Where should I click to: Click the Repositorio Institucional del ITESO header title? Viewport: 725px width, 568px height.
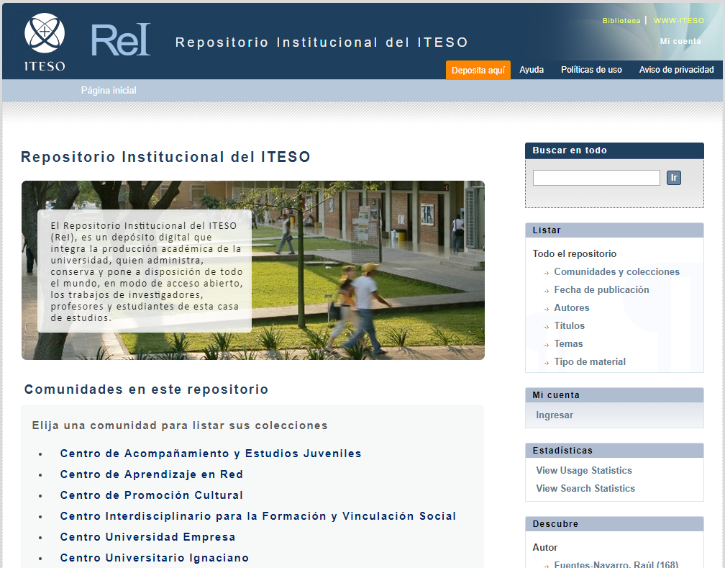[x=322, y=42]
